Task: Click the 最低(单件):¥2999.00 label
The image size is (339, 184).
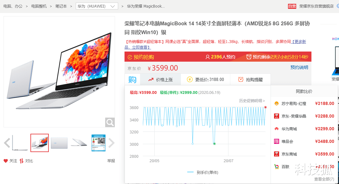Action: 179,93
